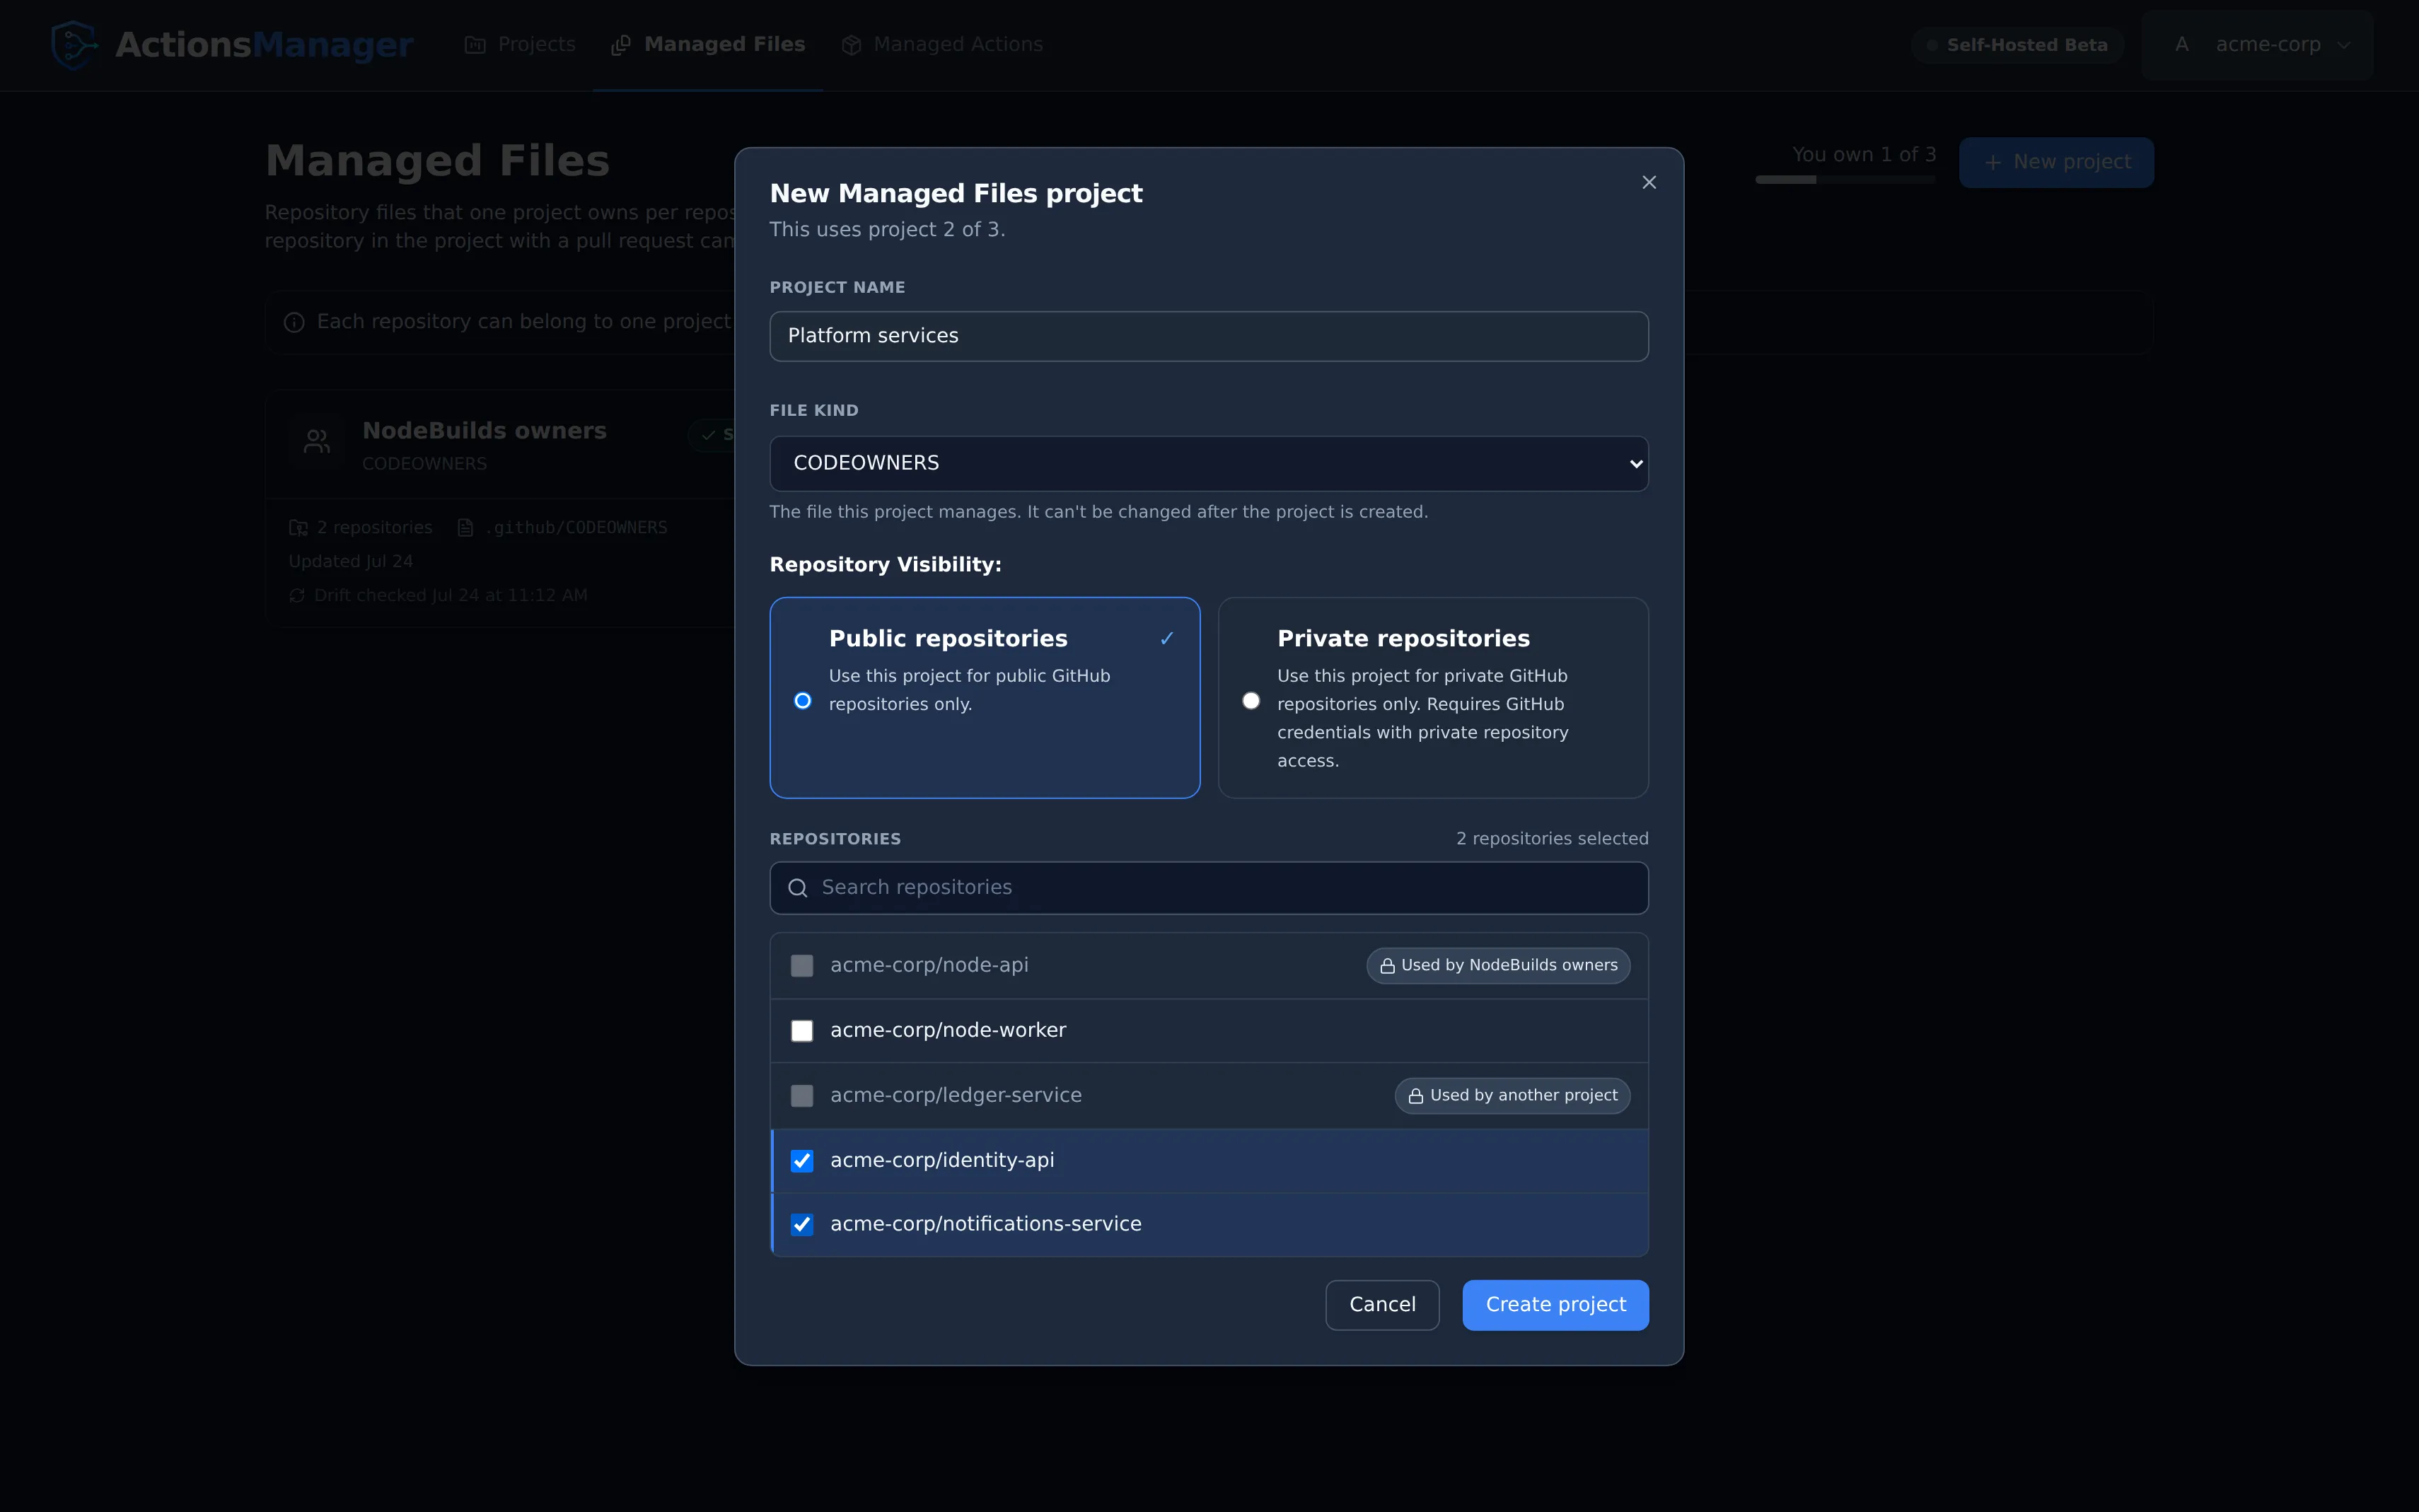The height and width of the screenshot is (1512, 2419).
Task: Go to the Managed Actions tab
Action: point(942,45)
